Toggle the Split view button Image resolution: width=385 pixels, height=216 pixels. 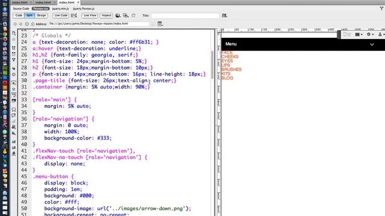coord(29,16)
